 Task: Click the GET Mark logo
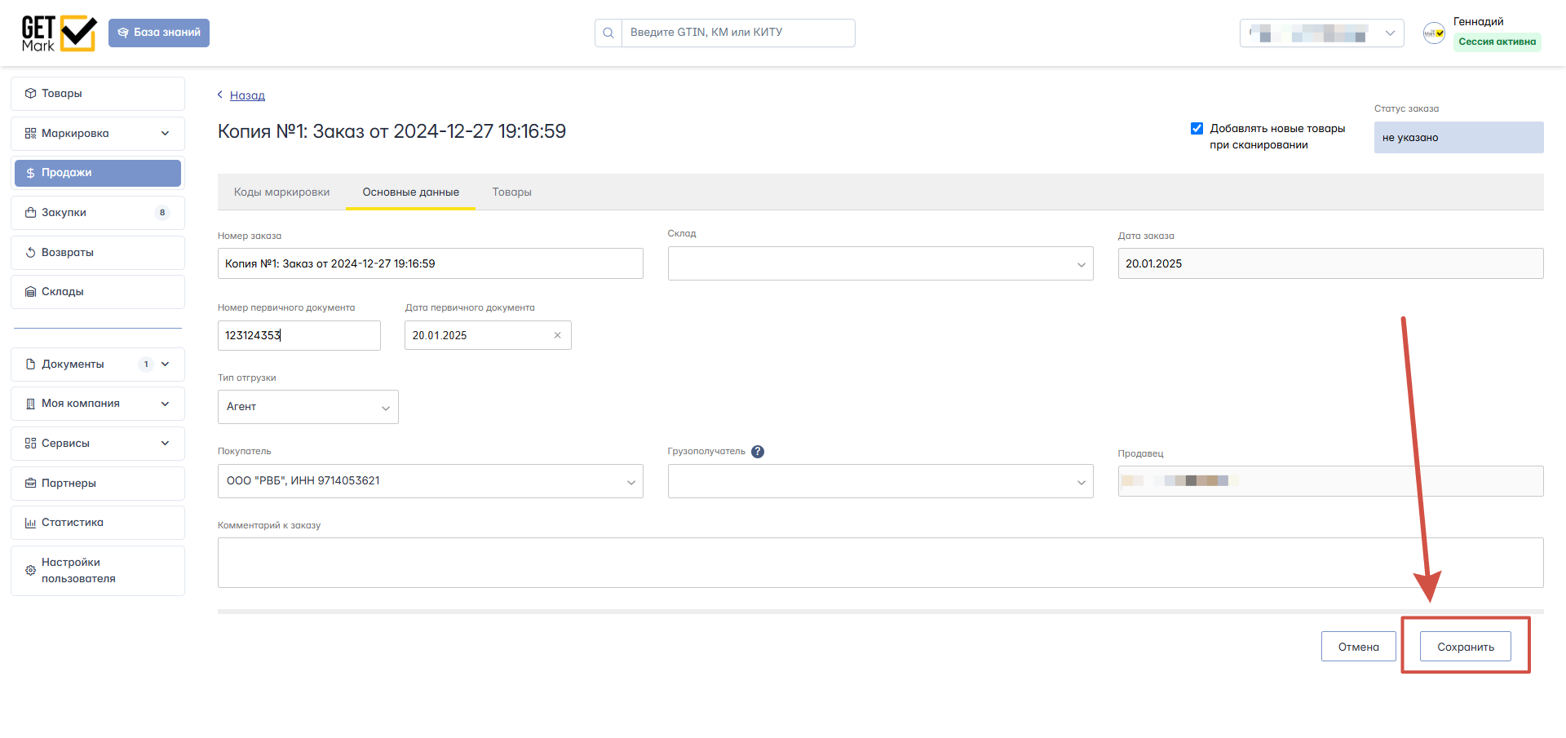tap(59, 33)
